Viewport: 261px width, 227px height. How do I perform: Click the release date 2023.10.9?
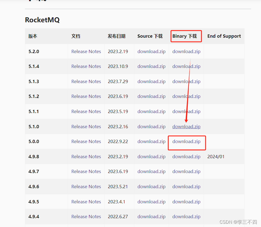point(118,66)
